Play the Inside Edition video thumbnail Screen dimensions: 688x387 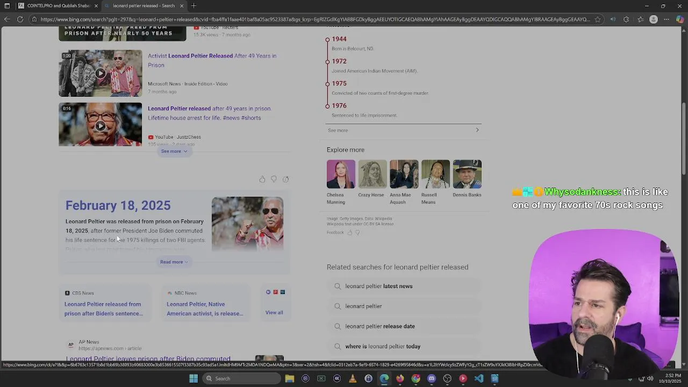click(x=101, y=74)
